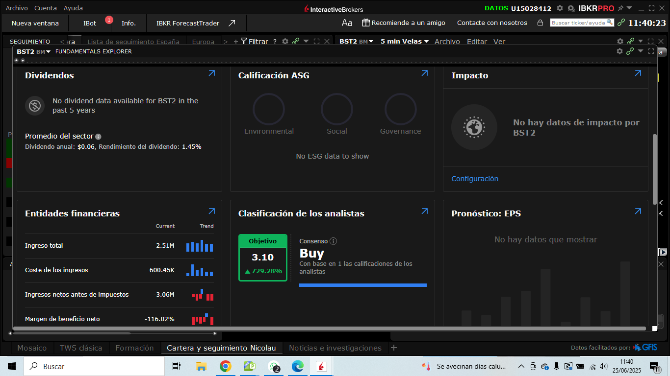Open chart panel Editar menu

(x=477, y=42)
